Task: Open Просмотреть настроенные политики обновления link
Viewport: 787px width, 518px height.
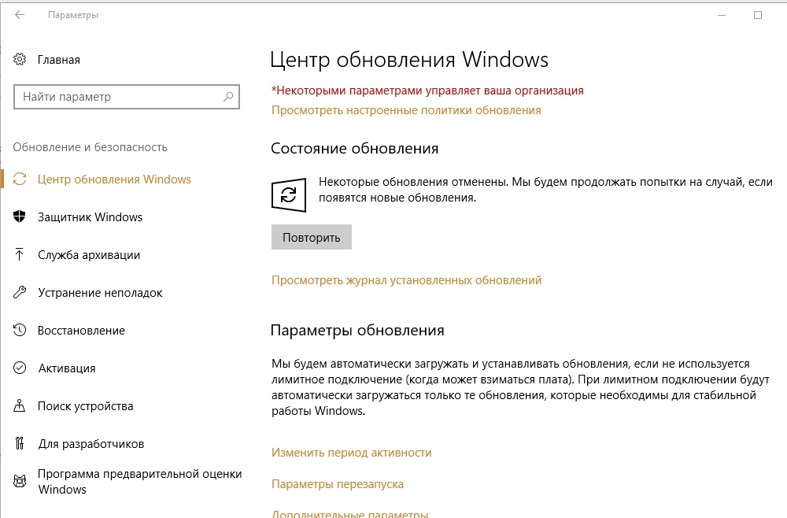Action: pyautogui.click(x=406, y=110)
